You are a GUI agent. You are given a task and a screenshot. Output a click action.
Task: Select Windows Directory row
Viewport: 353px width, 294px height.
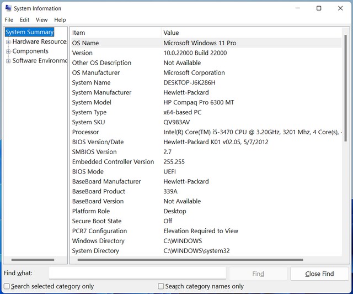(x=206, y=241)
